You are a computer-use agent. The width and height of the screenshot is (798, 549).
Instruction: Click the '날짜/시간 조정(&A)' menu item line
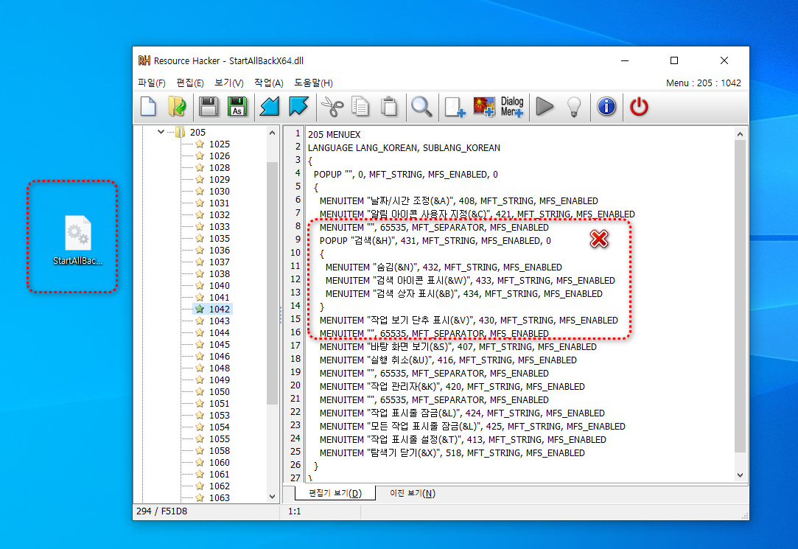458,200
